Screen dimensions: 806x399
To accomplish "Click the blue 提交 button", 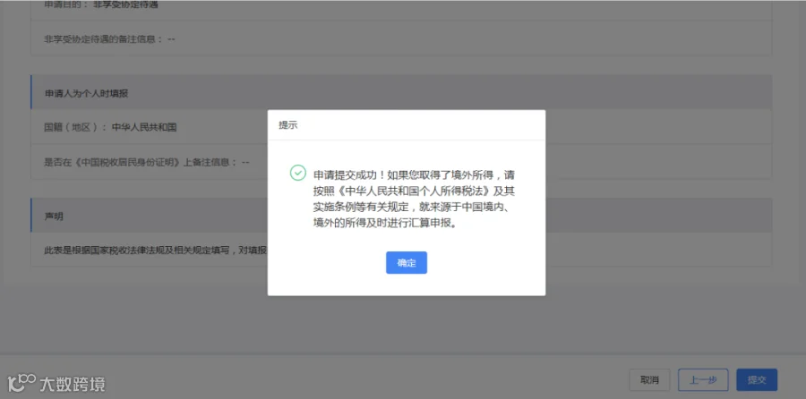I will coord(757,380).
